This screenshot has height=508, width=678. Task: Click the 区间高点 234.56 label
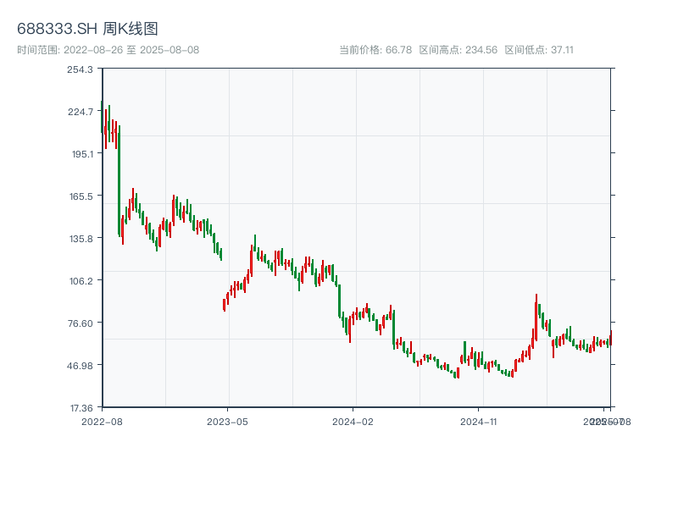point(458,50)
